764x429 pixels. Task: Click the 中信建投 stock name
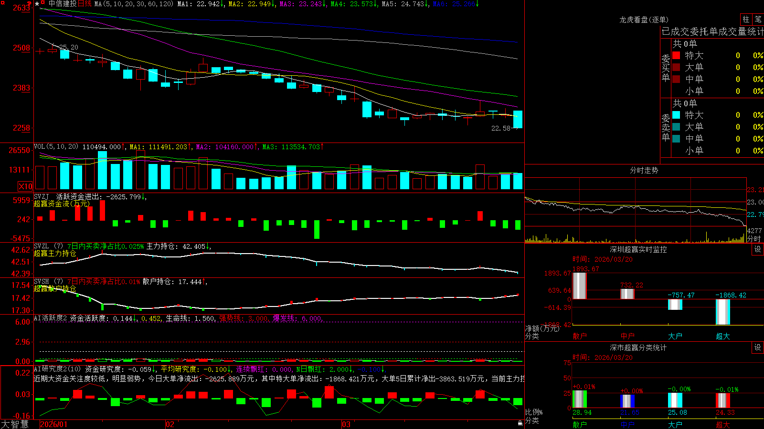(63, 4)
